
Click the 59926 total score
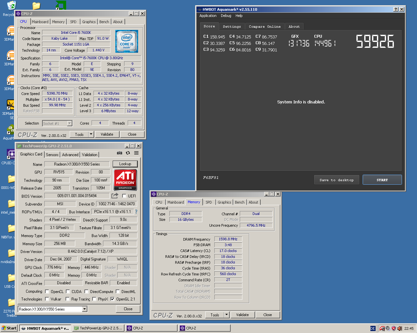375,41
